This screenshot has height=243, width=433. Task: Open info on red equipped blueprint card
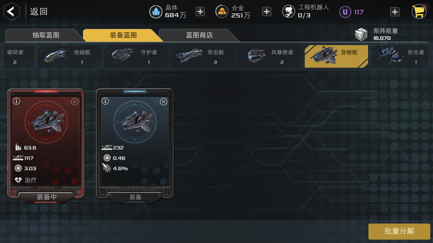[17, 101]
